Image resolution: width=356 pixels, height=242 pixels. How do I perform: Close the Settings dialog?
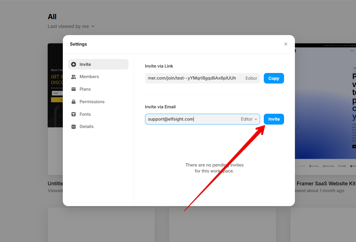click(286, 44)
